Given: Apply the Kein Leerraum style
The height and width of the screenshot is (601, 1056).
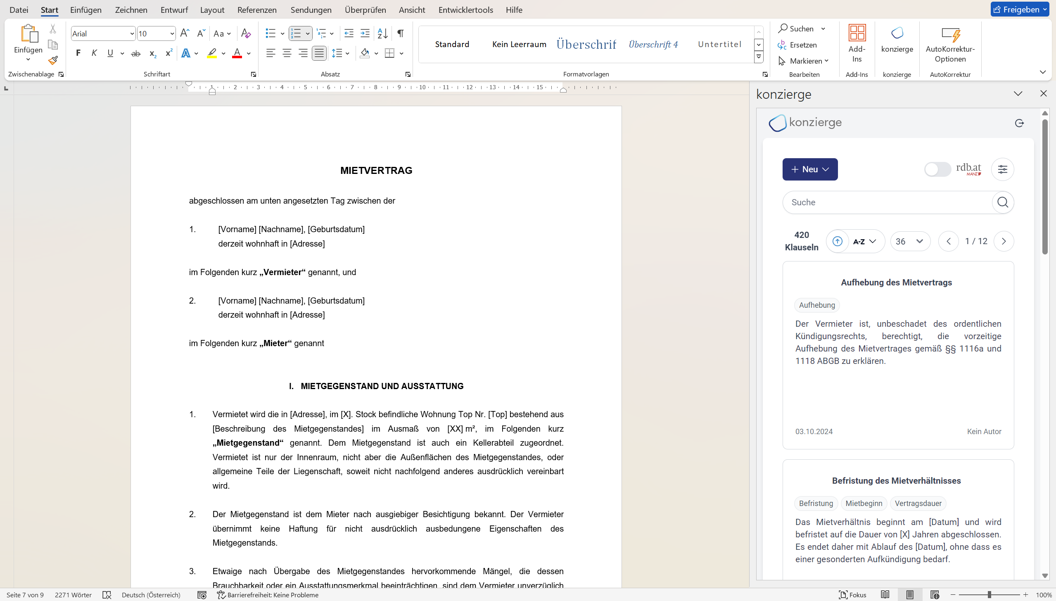Looking at the screenshot, I should click(x=519, y=44).
